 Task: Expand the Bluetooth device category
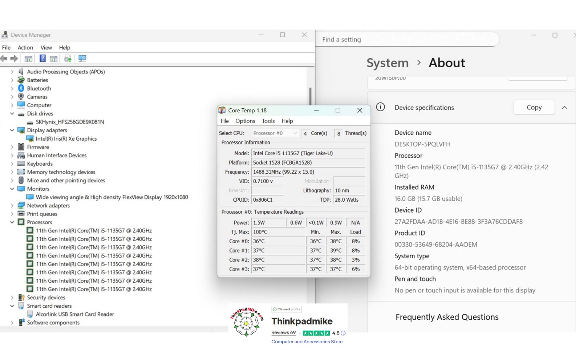point(12,89)
